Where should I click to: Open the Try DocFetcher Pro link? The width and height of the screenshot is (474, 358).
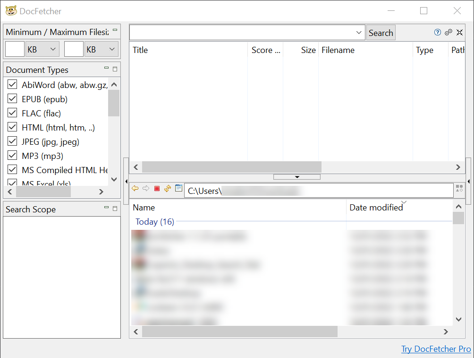[436, 349]
